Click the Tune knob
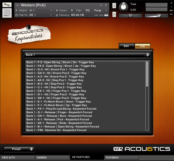174x161 pixels. pos(124,6)
